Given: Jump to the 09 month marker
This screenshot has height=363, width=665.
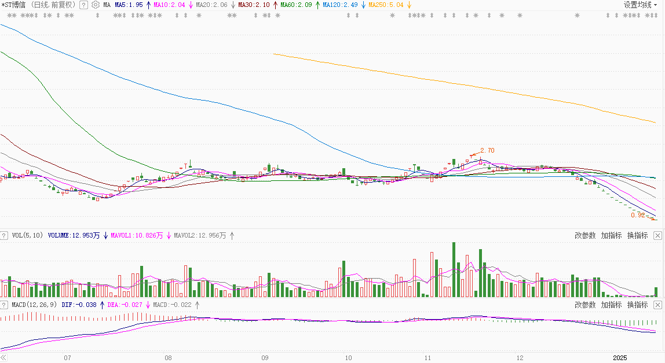Looking at the screenshot, I should click(265, 358).
